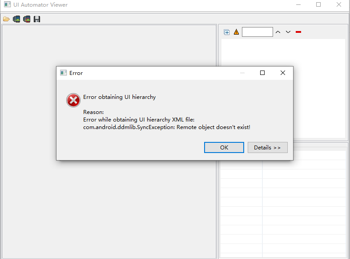This screenshot has width=350, height=259.
Task: Clear search results with the red minus icon
Action: pyautogui.click(x=298, y=32)
